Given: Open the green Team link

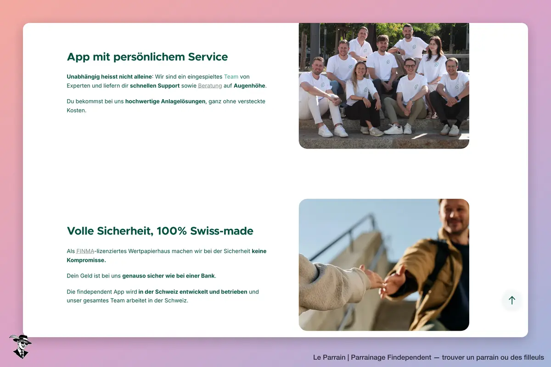Looking at the screenshot, I should point(231,77).
